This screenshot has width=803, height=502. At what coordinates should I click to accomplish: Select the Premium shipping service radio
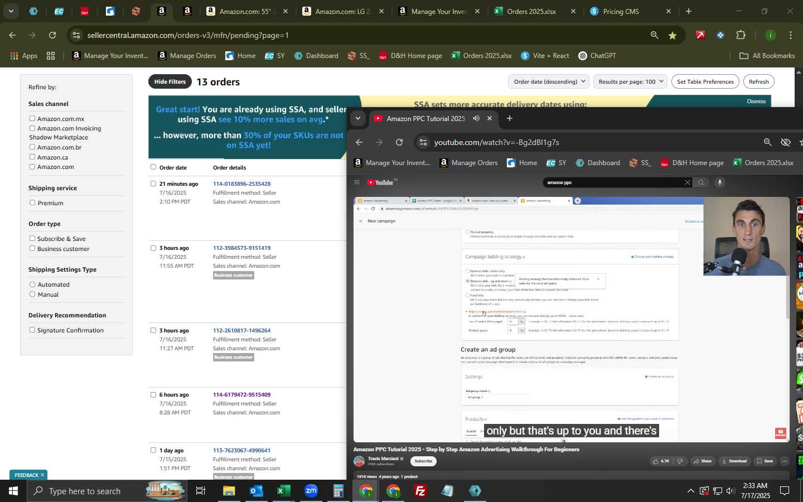[x=32, y=202]
